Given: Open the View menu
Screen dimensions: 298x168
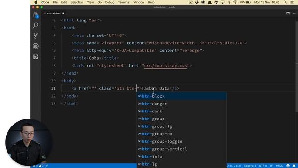Looking at the screenshot, I should pos(90,2).
